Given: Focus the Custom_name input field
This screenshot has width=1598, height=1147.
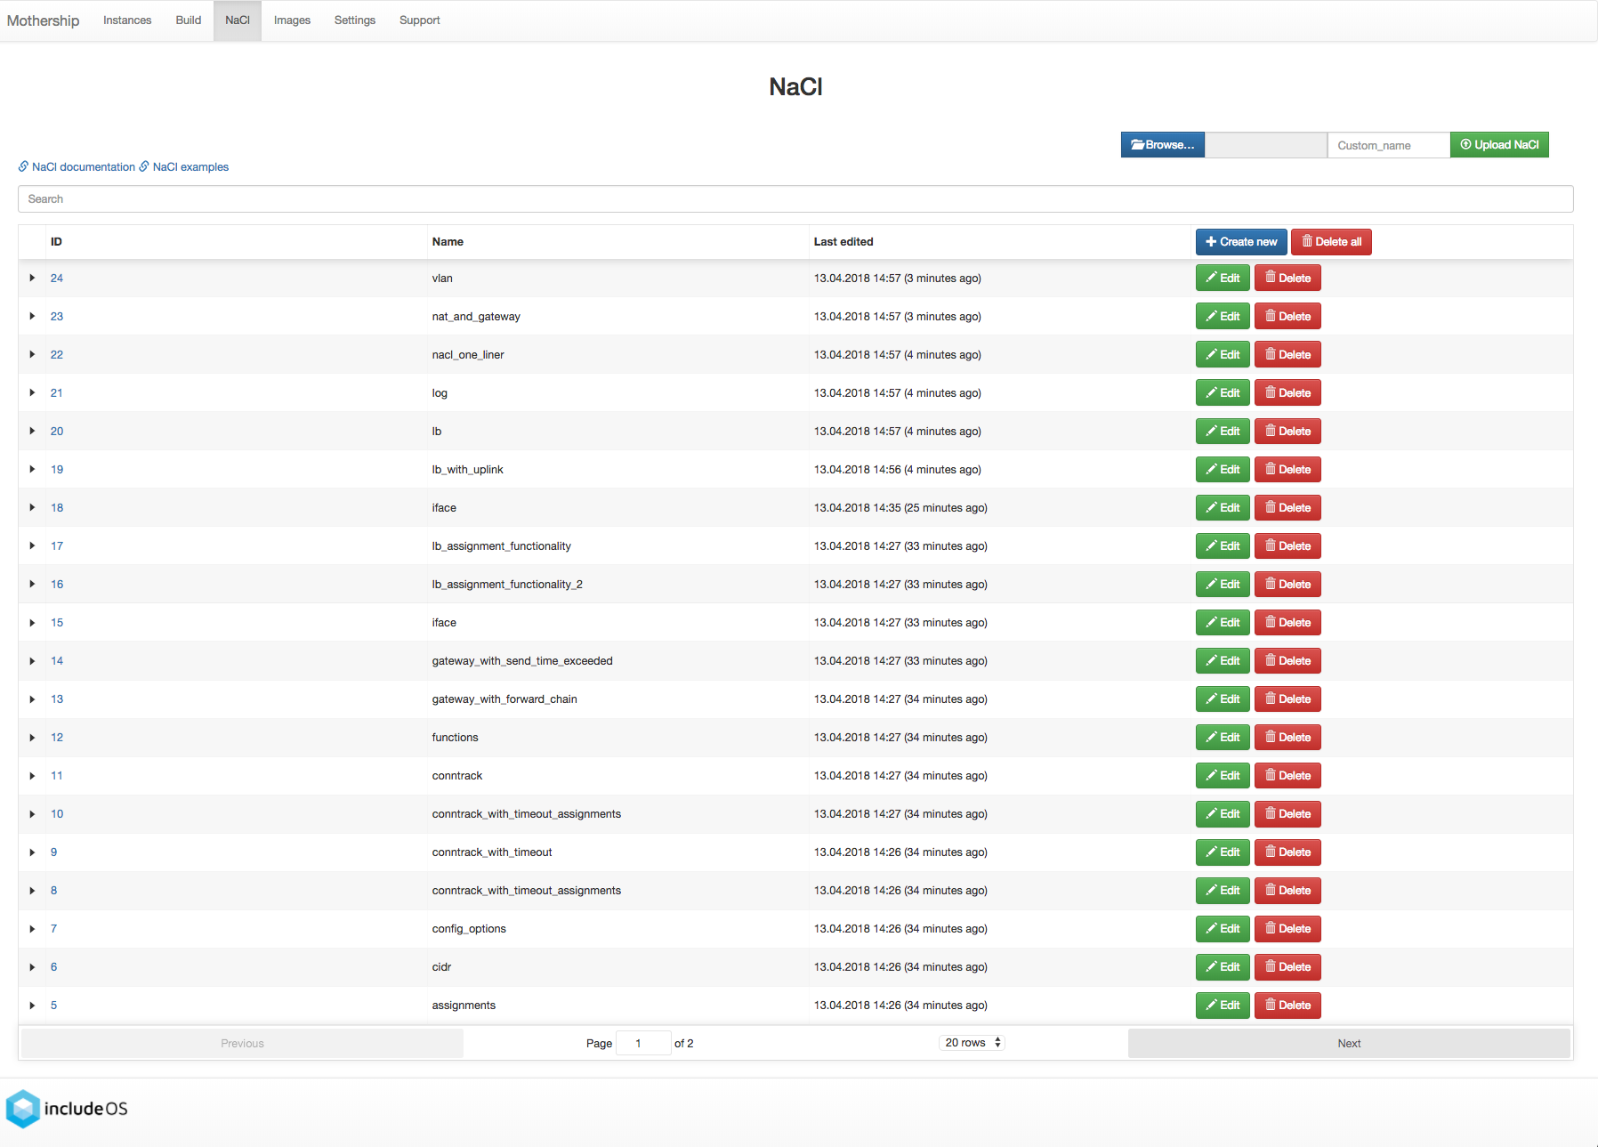Looking at the screenshot, I should click(1388, 145).
